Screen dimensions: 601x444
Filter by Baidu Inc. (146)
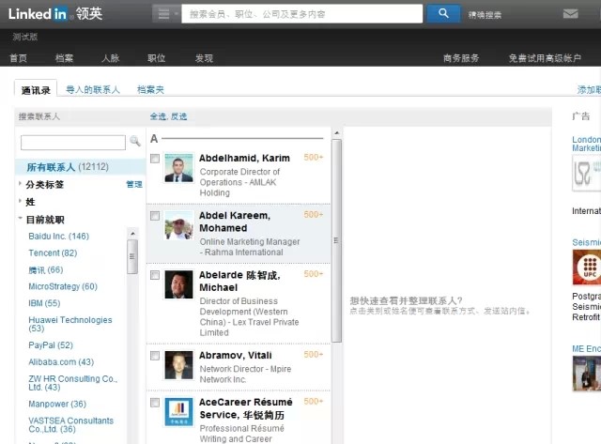58,236
